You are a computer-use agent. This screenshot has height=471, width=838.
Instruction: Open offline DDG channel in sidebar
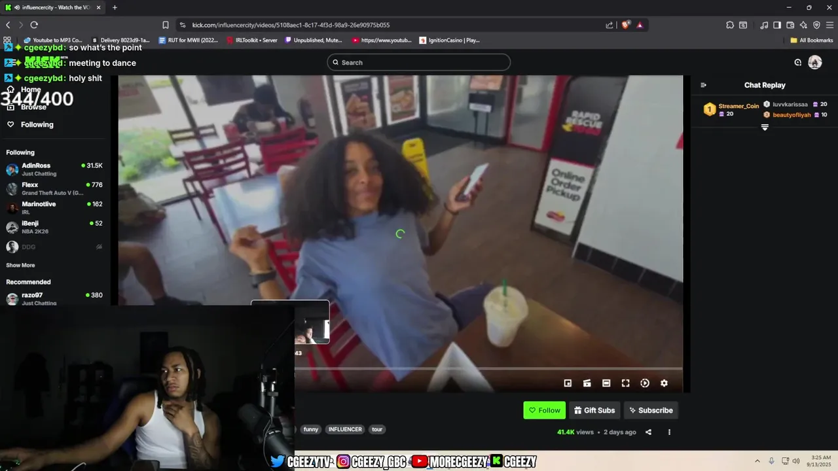(54, 247)
